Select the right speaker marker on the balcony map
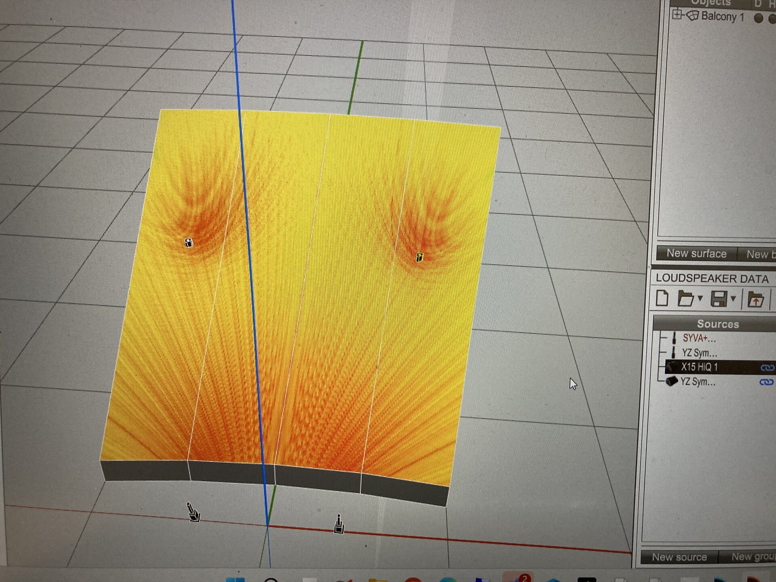 (x=420, y=257)
